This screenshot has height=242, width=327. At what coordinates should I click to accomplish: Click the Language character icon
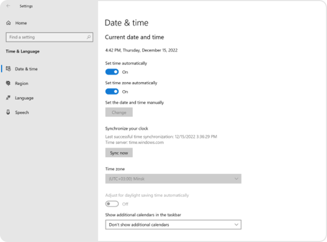9,98
